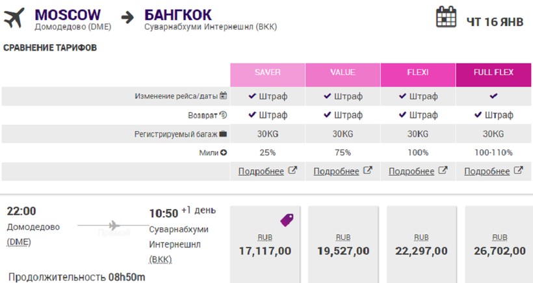Screen dimensions: 533x283
Task: Choose the RUB 22,297,00 Flexi fare
Action: coord(421,244)
